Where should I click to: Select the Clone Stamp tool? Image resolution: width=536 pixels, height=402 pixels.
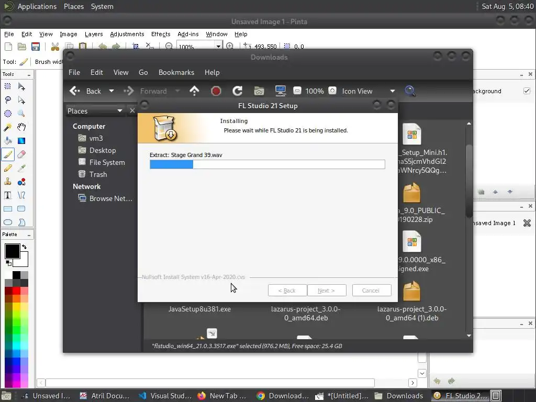tap(7, 182)
